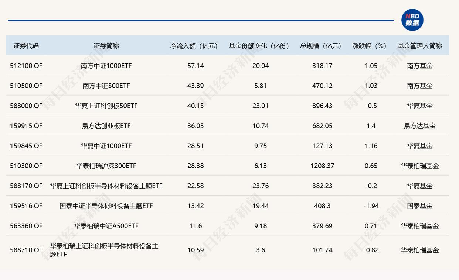Click net inflow value 10.59
This screenshot has height=280, width=459.
(x=195, y=250)
